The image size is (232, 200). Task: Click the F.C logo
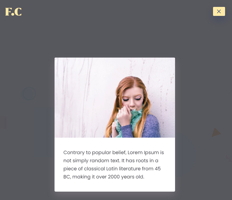[13, 12]
